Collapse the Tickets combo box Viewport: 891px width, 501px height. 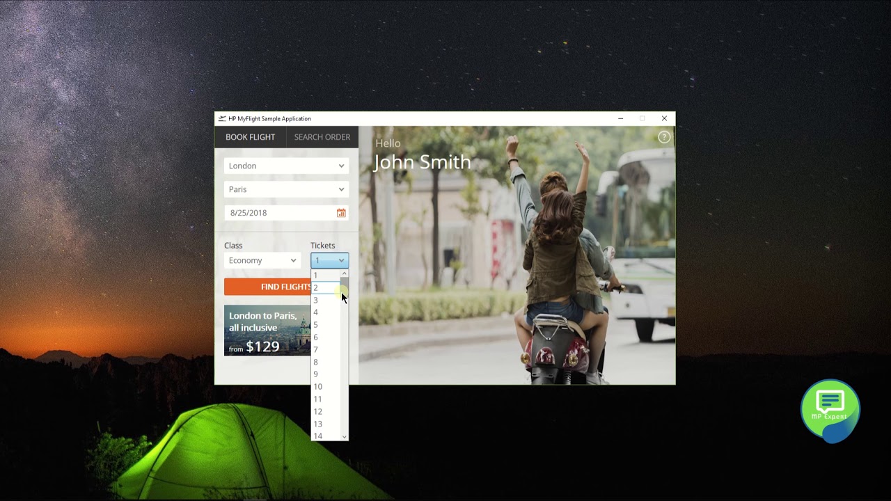329,260
